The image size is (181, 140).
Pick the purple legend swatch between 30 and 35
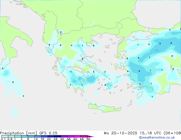coord(64,136)
